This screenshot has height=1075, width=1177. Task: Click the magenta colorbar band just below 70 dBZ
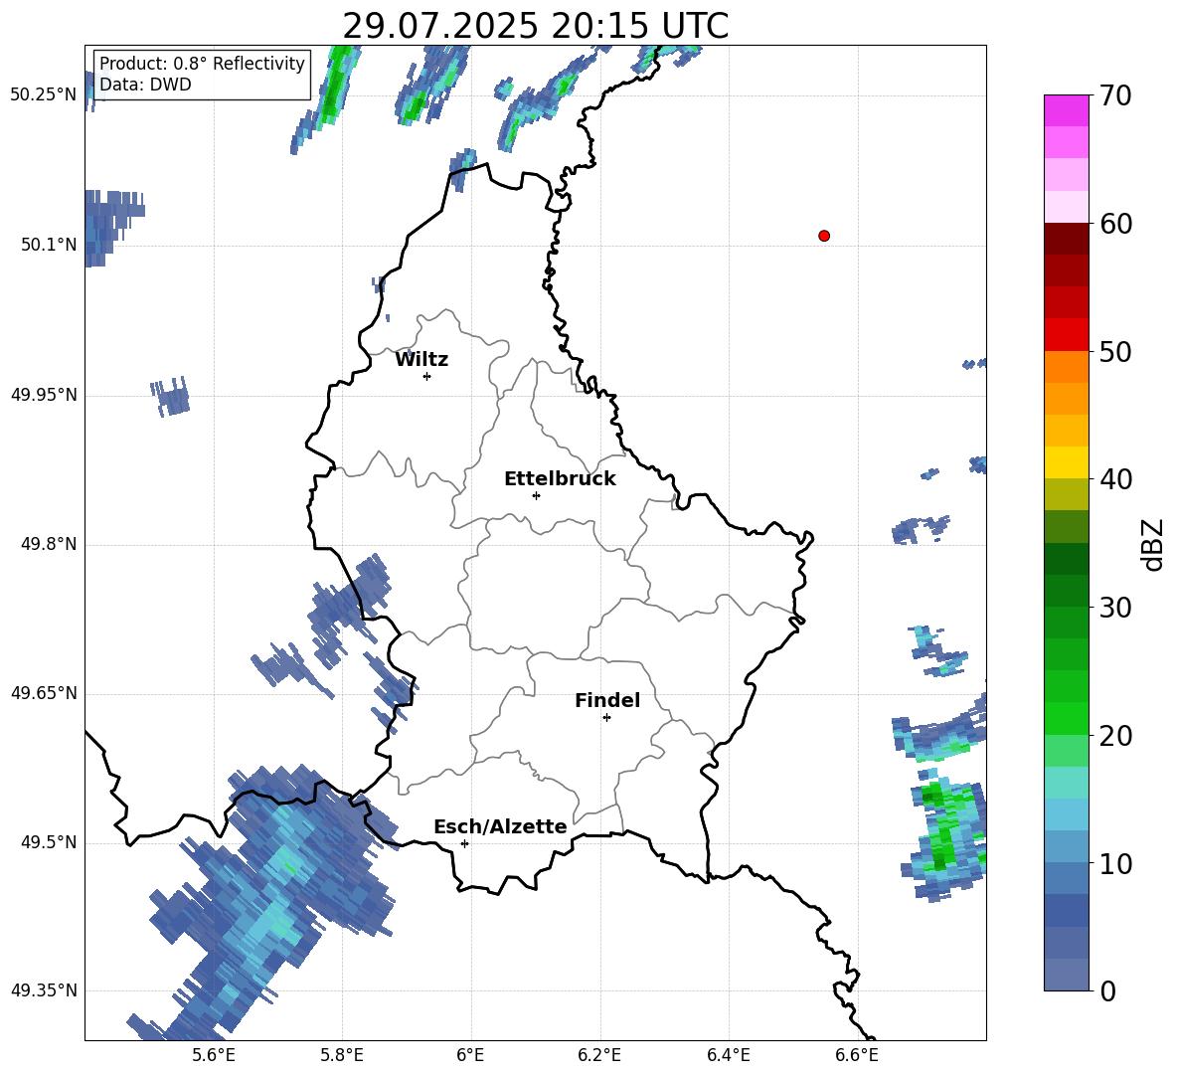pyautogui.click(x=1067, y=110)
